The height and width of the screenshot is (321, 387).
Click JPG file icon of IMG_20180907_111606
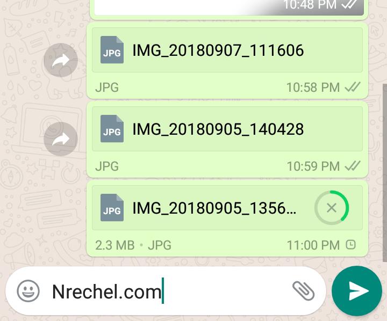tap(112, 50)
